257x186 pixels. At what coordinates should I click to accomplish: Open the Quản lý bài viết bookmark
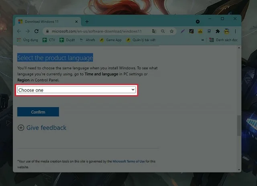coord(141,40)
